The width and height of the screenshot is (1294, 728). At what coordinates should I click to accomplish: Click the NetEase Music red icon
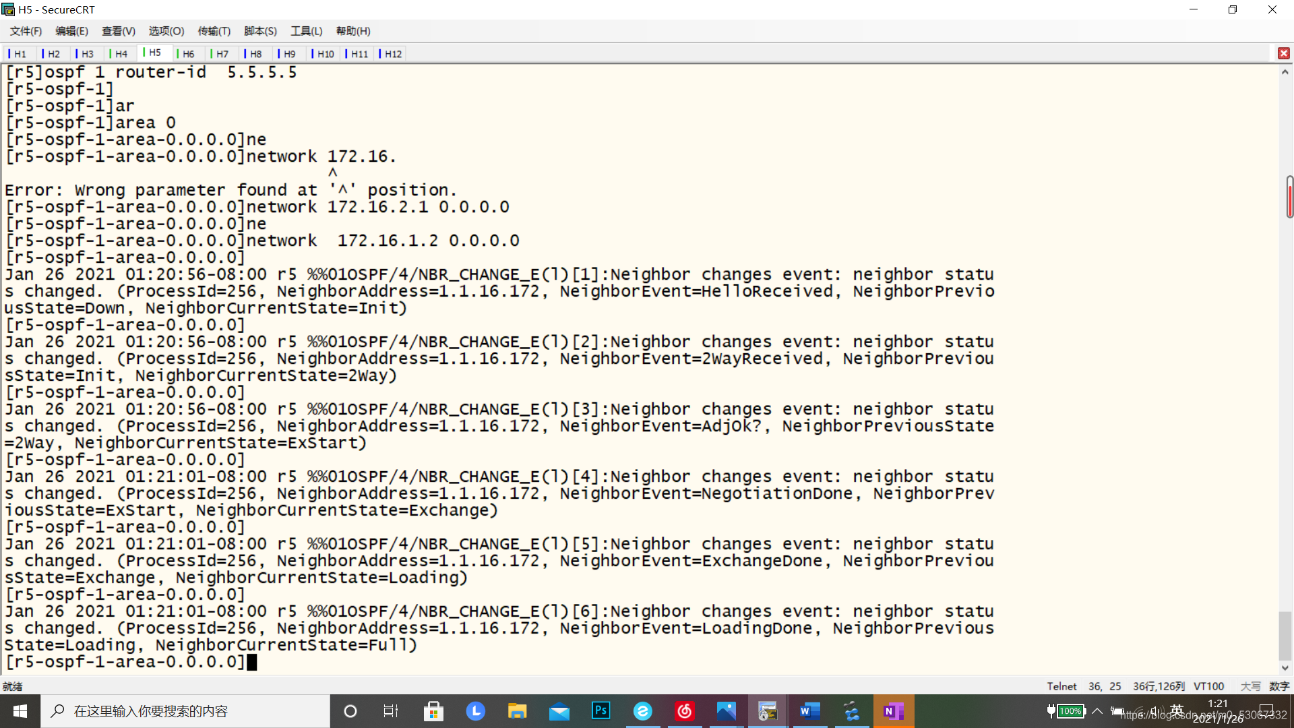pos(684,711)
